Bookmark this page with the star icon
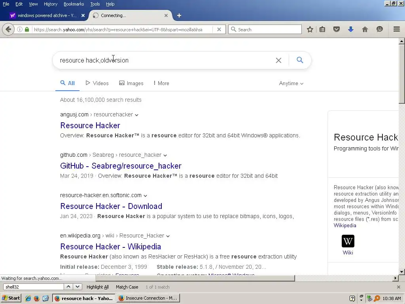This screenshot has height=304, width=405. click(310, 29)
